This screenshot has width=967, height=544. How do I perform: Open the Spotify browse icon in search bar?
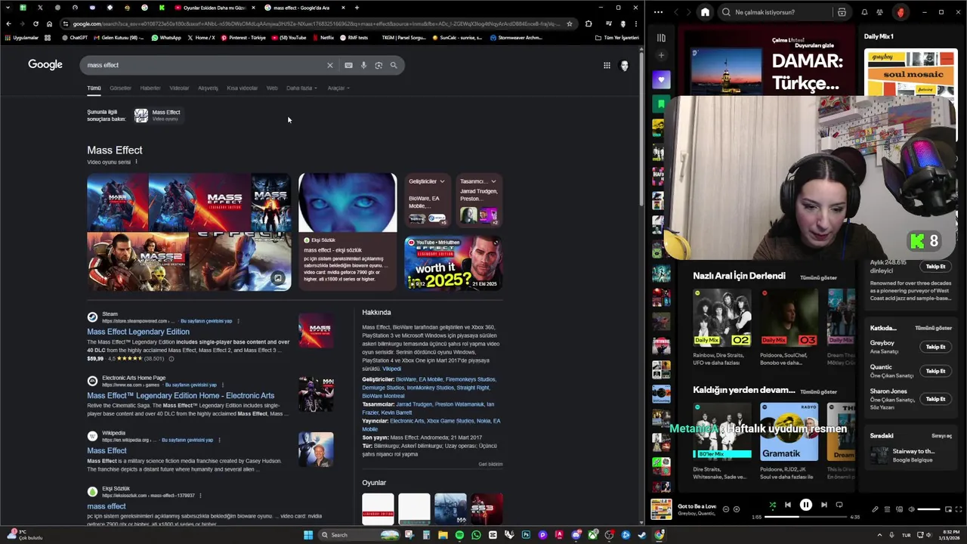[x=842, y=12]
